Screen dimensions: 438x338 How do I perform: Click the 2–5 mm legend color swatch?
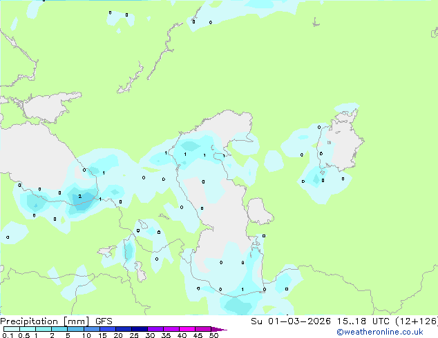tap(59, 329)
